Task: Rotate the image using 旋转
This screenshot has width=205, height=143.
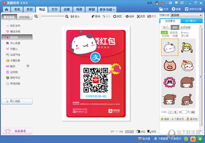Action: 130,16
